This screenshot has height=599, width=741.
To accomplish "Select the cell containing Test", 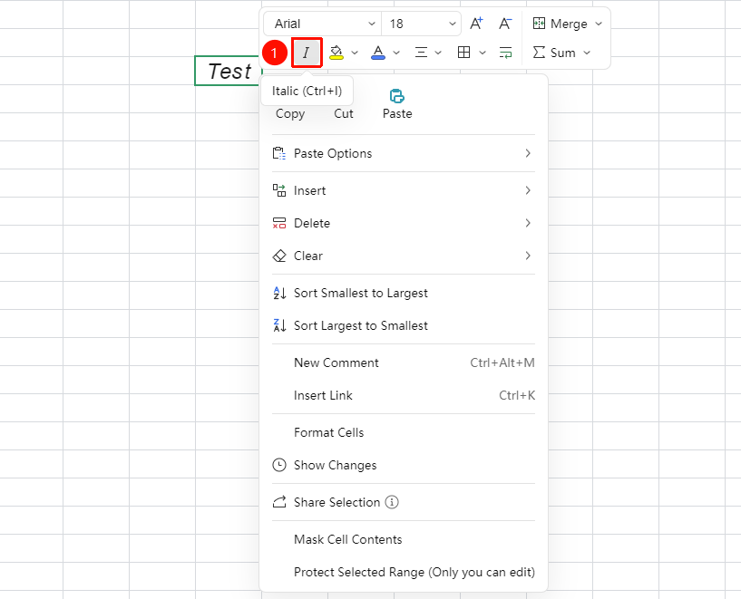I will (x=228, y=71).
